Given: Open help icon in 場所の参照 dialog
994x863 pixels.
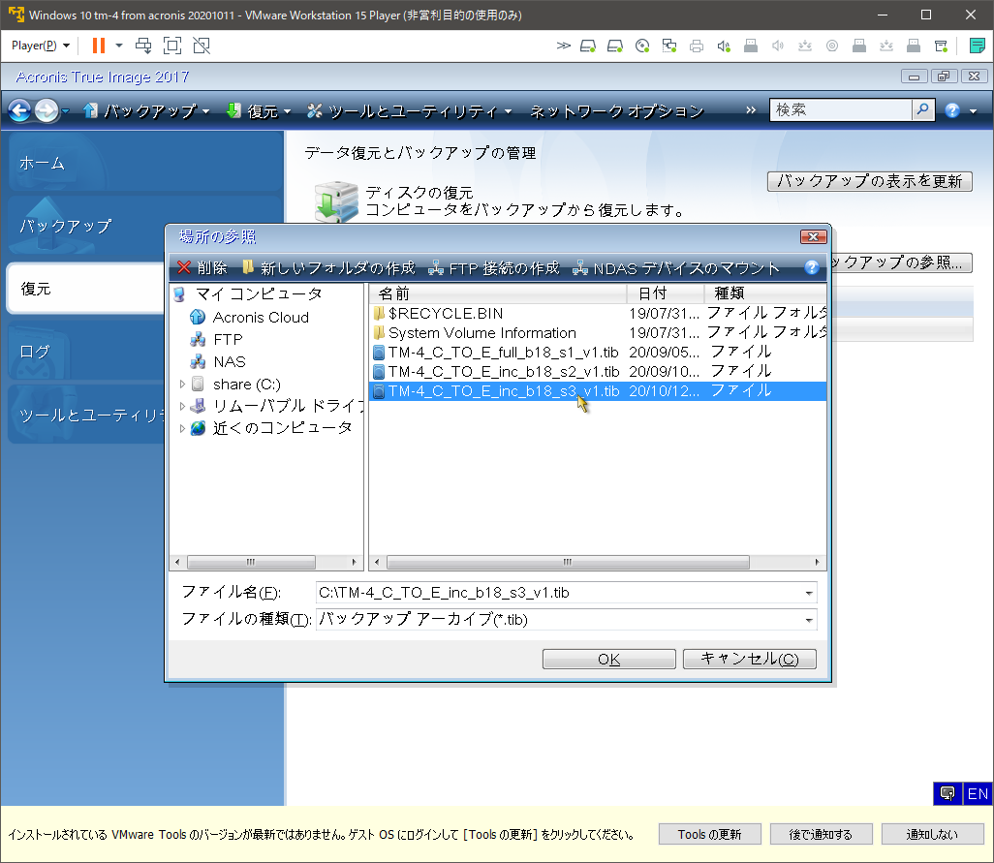Looking at the screenshot, I should (812, 267).
